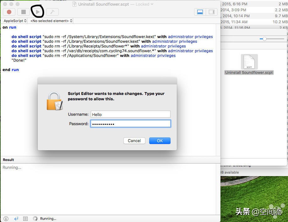Click the 'end run' line in script
Image resolution: width=288 pixels, height=222 pixels.
(x=11, y=70)
